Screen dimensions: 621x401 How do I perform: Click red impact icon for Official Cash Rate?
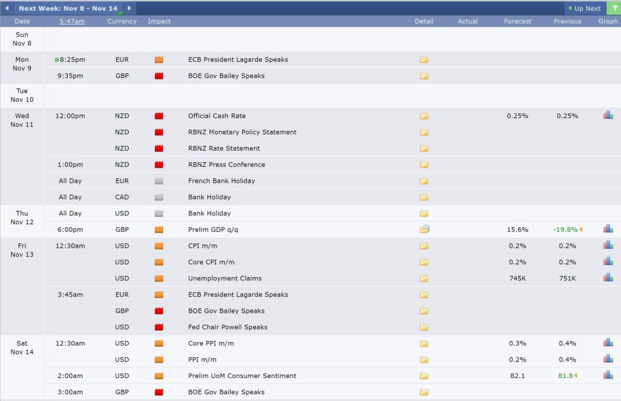tap(159, 116)
